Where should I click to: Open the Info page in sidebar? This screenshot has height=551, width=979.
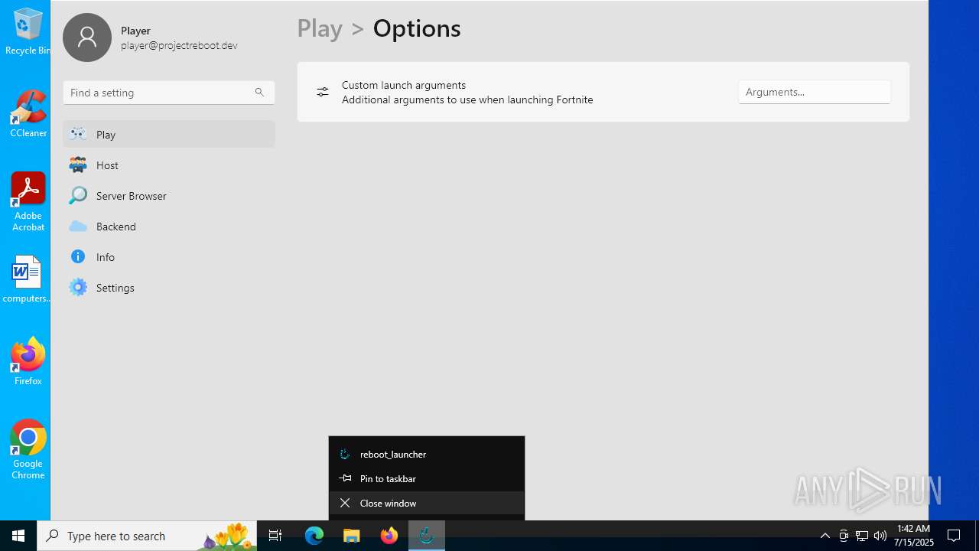click(x=169, y=256)
